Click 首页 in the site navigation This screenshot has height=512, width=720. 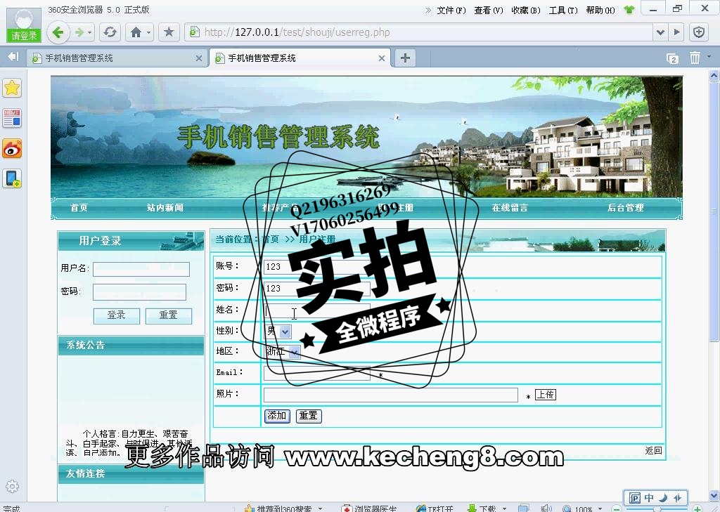[x=79, y=208]
